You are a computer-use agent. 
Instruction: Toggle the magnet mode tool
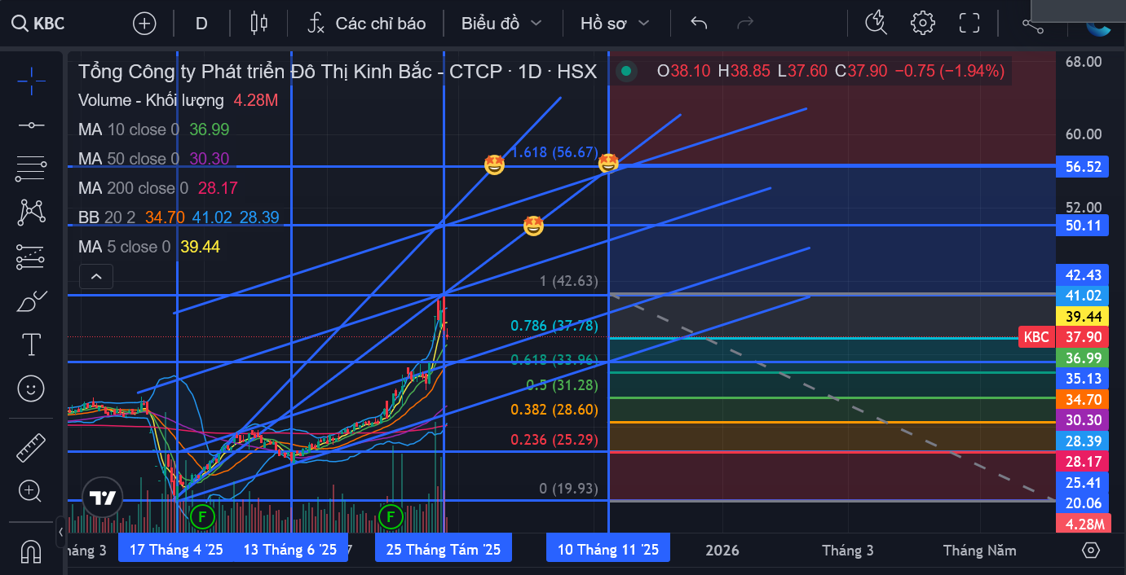31,551
